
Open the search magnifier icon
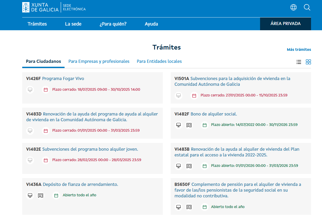pos(307,7)
